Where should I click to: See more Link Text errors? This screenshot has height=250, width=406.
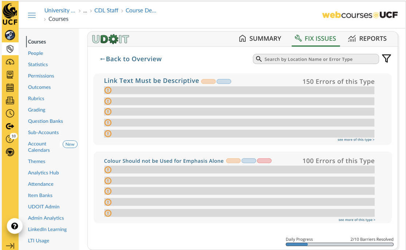click(356, 140)
